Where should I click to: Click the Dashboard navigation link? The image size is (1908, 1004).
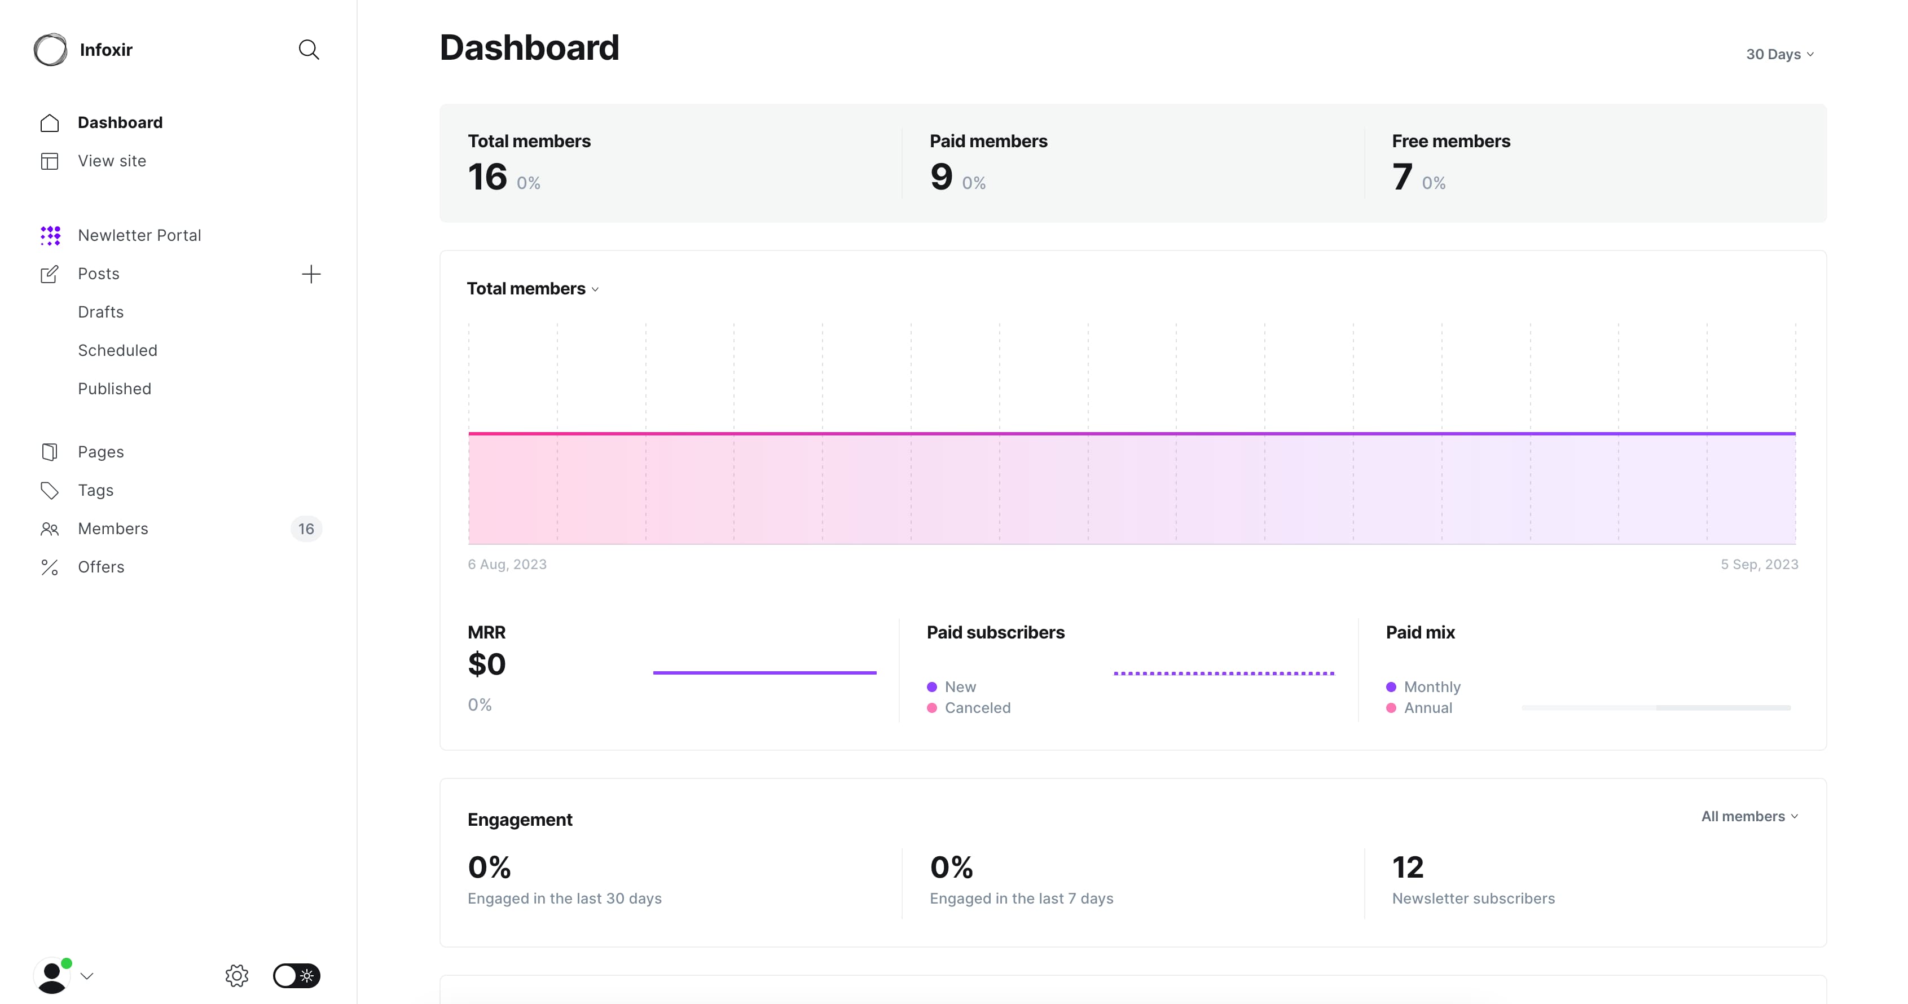(x=120, y=122)
